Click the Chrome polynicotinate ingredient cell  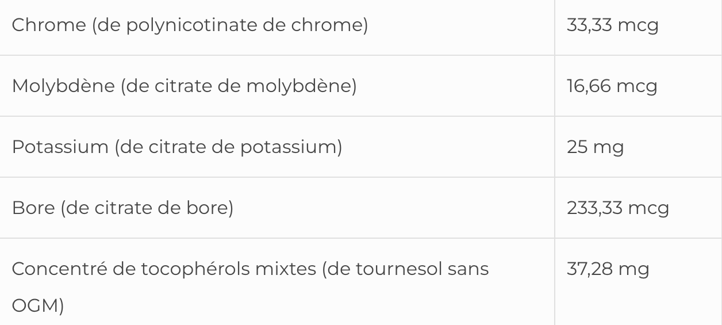tap(190, 26)
